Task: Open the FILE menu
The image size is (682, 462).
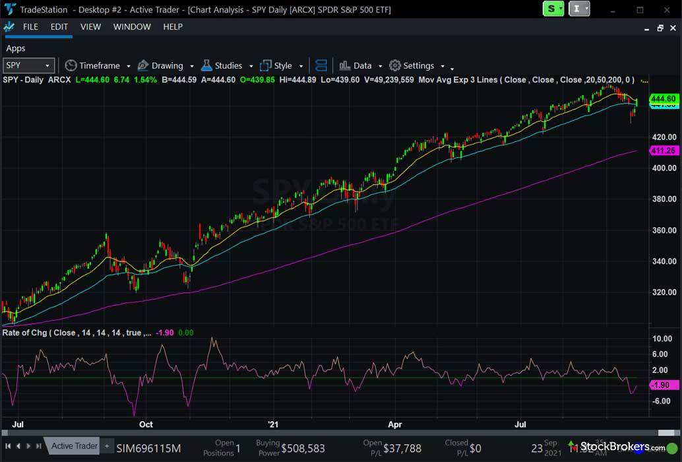Action: [x=30, y=27]
